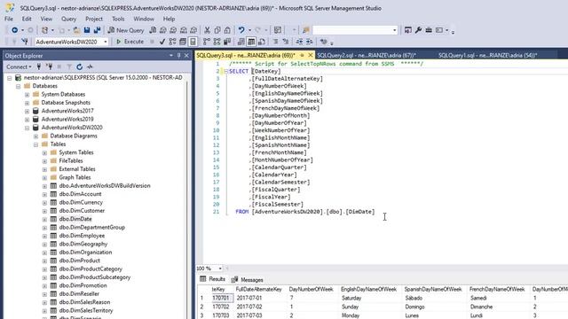Click the Navigate Backward icon

point(14,30)
